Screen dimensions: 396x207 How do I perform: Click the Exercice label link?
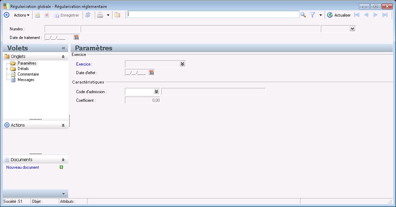(x=84, y=64)
